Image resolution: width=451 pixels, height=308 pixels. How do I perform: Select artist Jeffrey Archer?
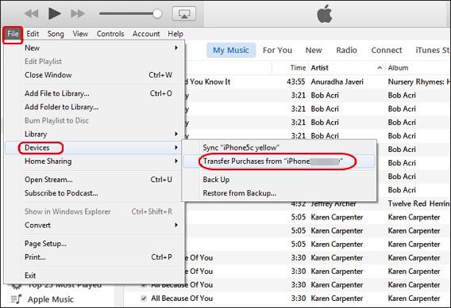point(333,203)
